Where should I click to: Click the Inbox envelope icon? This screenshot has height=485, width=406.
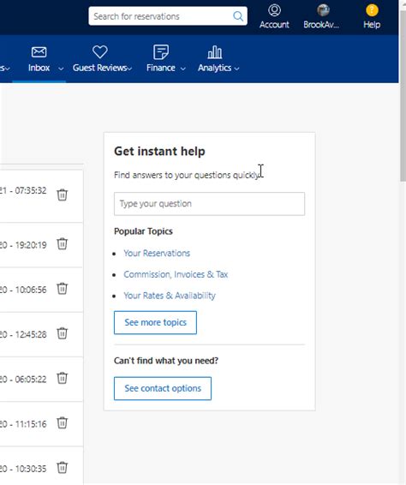[x=39, y=52]
